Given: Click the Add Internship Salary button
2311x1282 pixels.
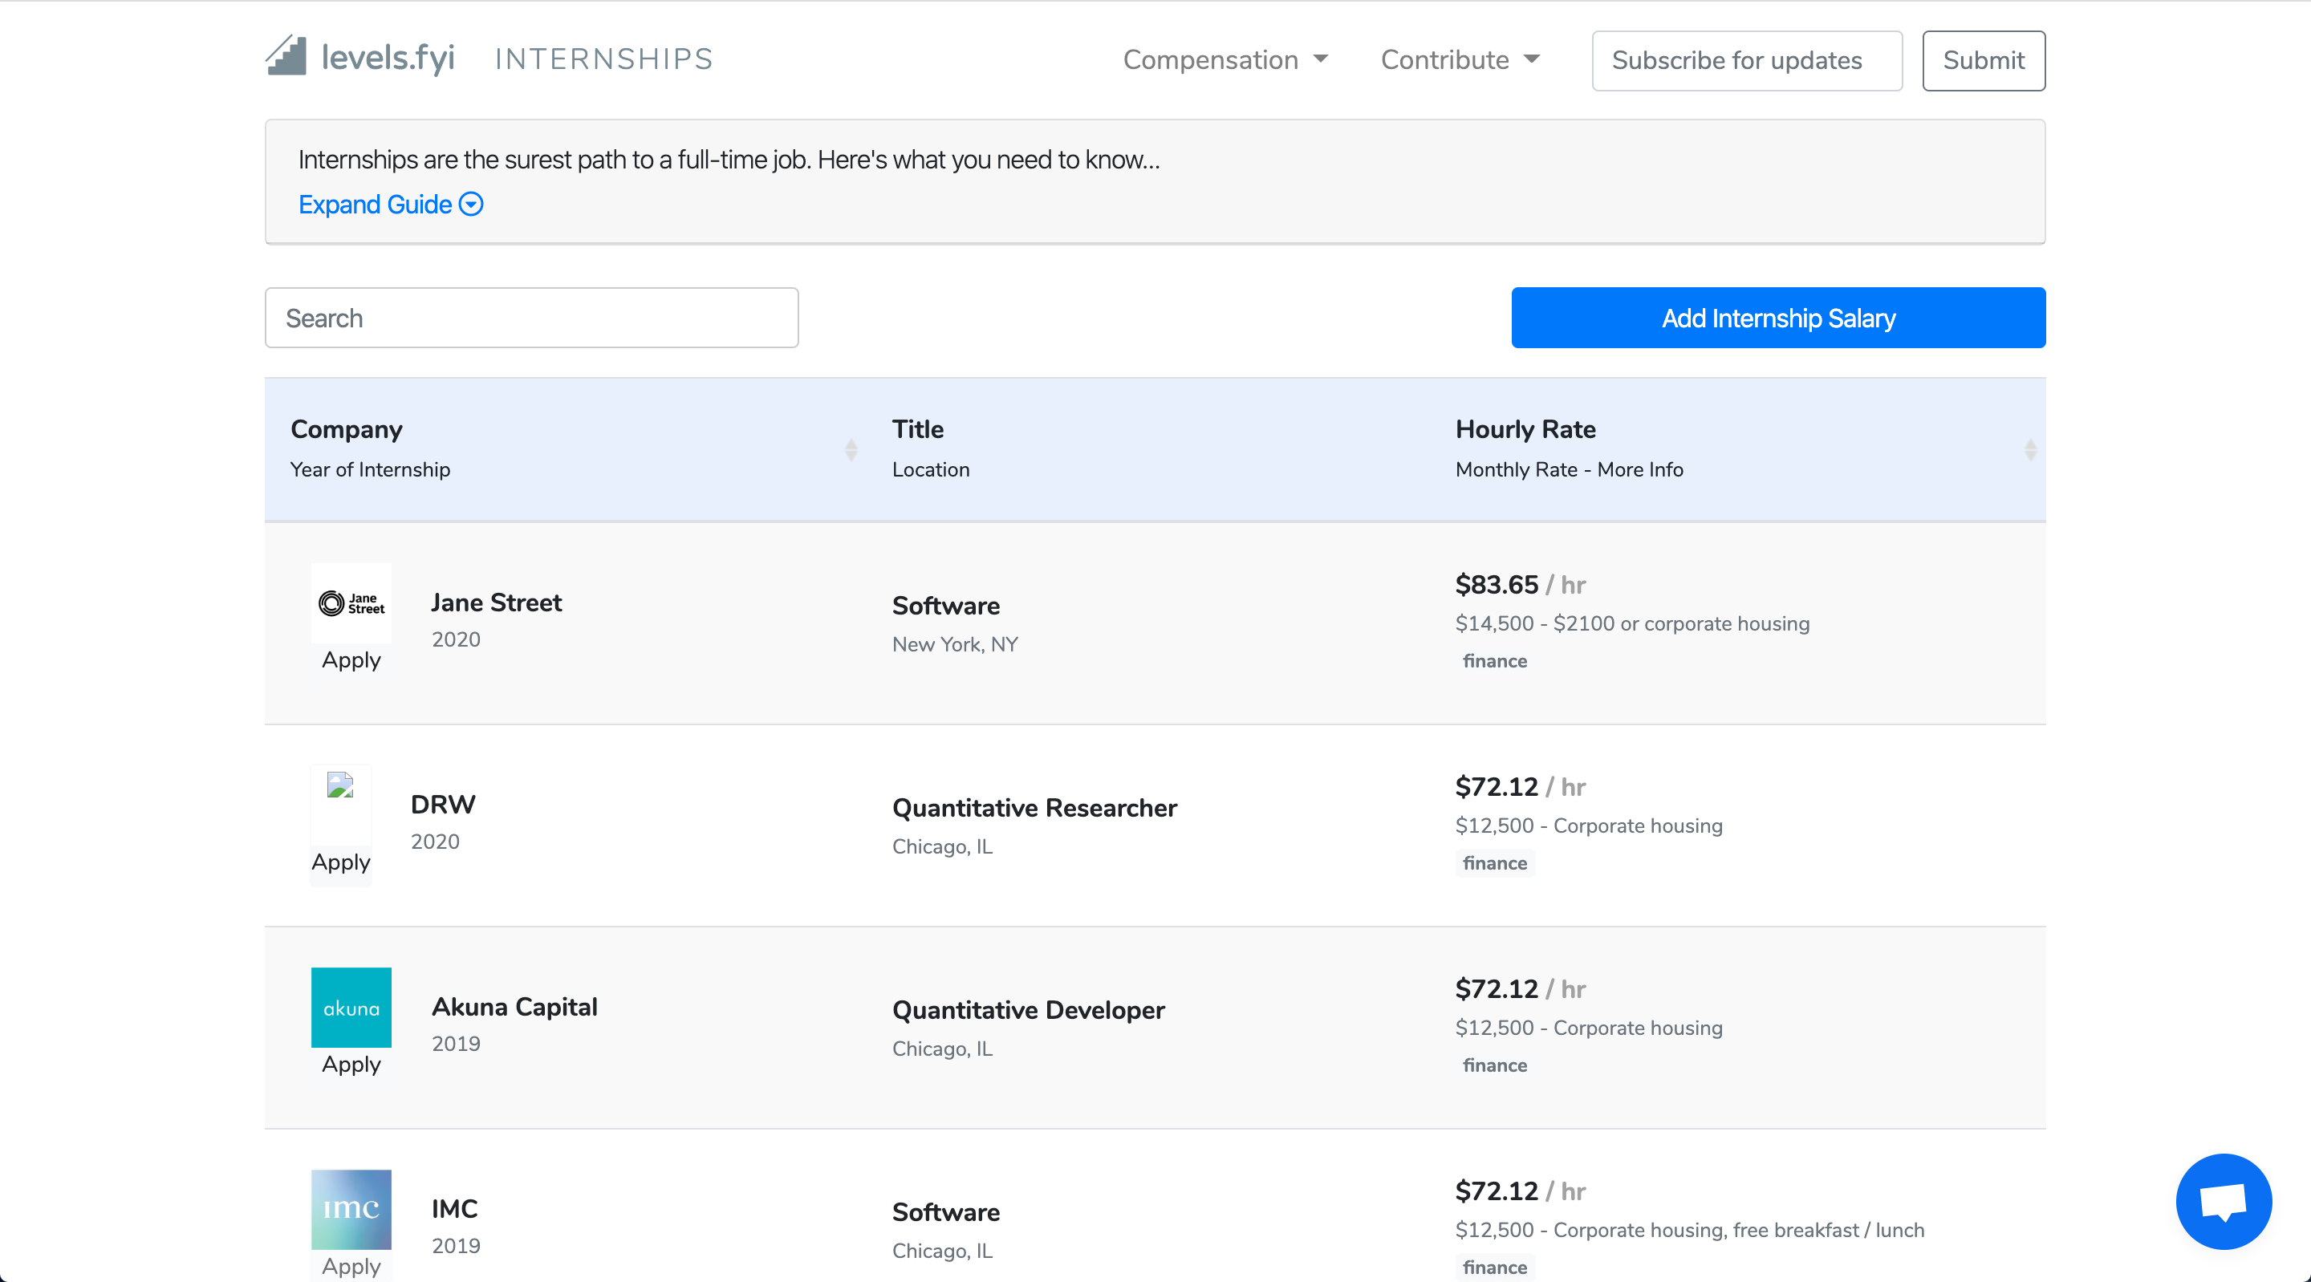Looking at the screenshot, I should pyautogui.click(x=1779, y=319).
